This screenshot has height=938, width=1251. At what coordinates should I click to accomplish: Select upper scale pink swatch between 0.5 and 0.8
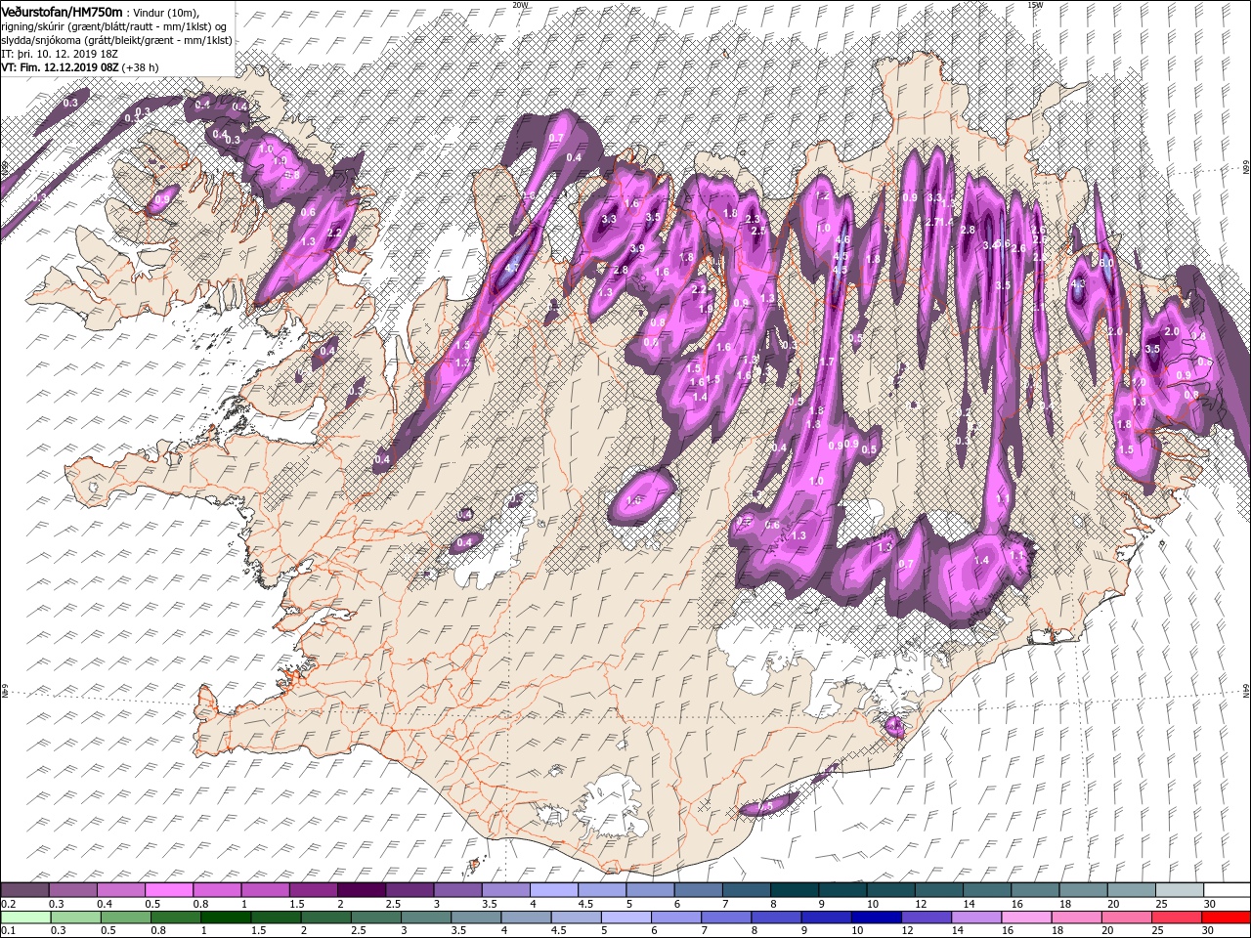169,889
